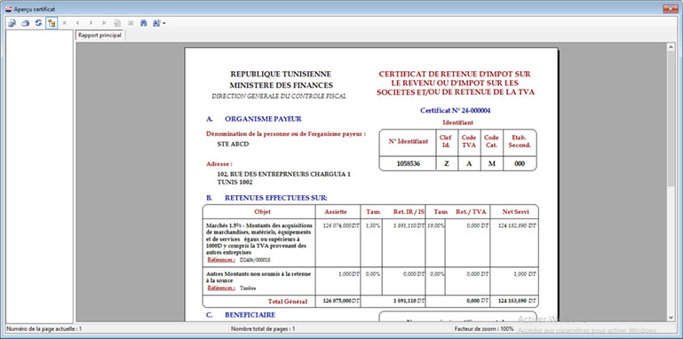Click the B. RETENUES EFFECTUEES SUR heading

[x=266, y=198]
